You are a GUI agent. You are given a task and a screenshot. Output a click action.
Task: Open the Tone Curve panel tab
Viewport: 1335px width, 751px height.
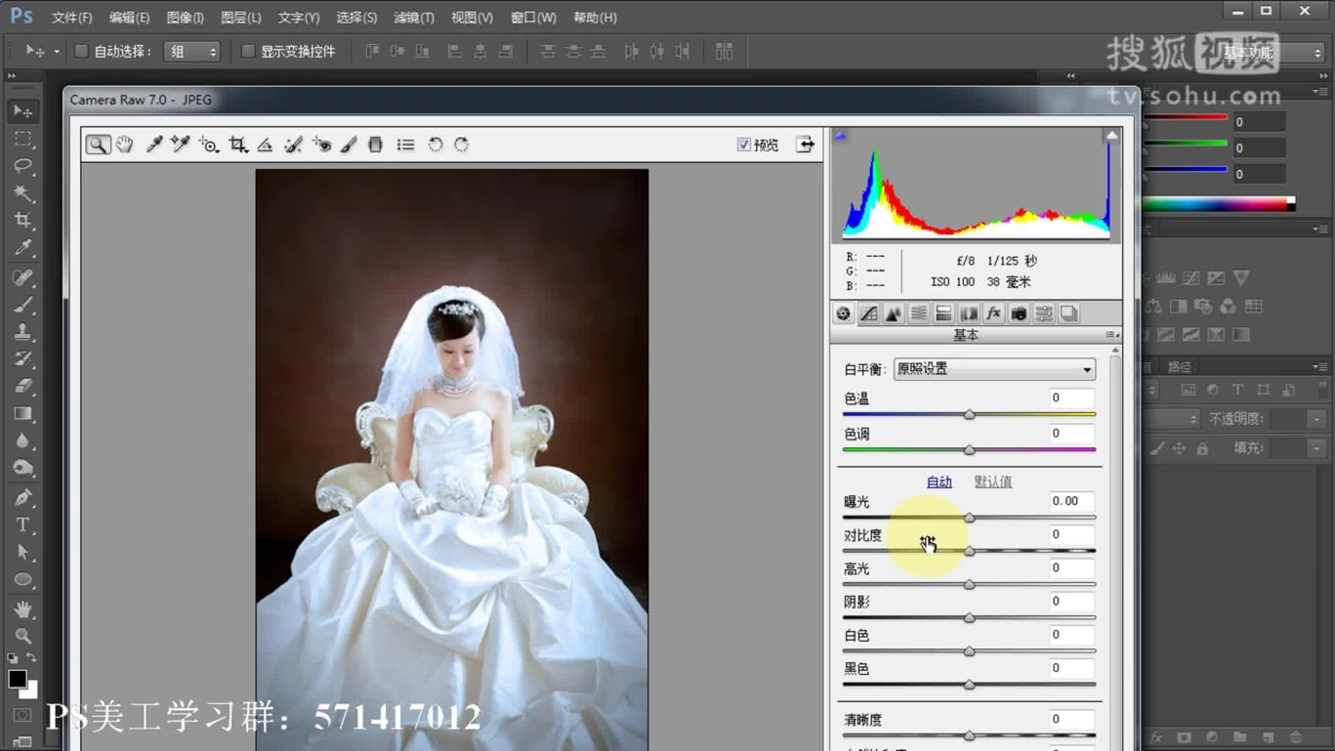(868, 314)
